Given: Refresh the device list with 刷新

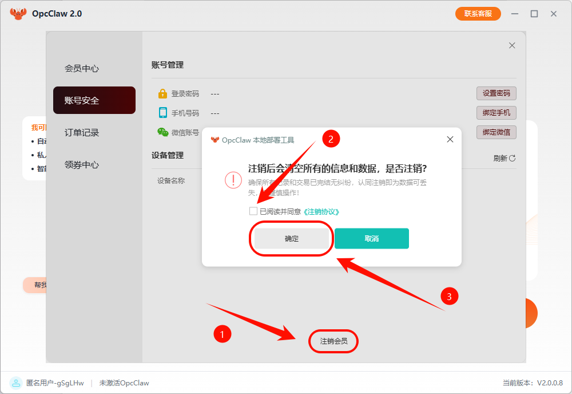Looking at the screenshot, I should pos(504,158).
